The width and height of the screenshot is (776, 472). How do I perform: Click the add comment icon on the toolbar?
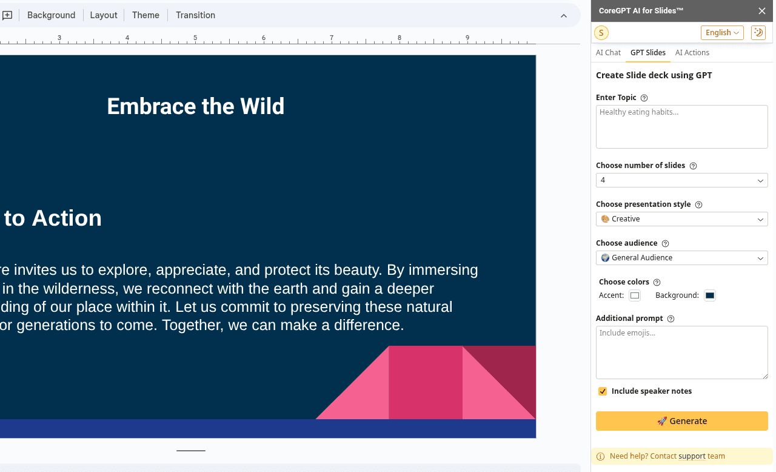click(8, 15)
